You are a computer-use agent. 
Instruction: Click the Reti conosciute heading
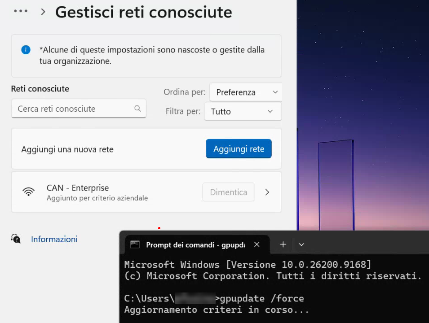(40, 88)
